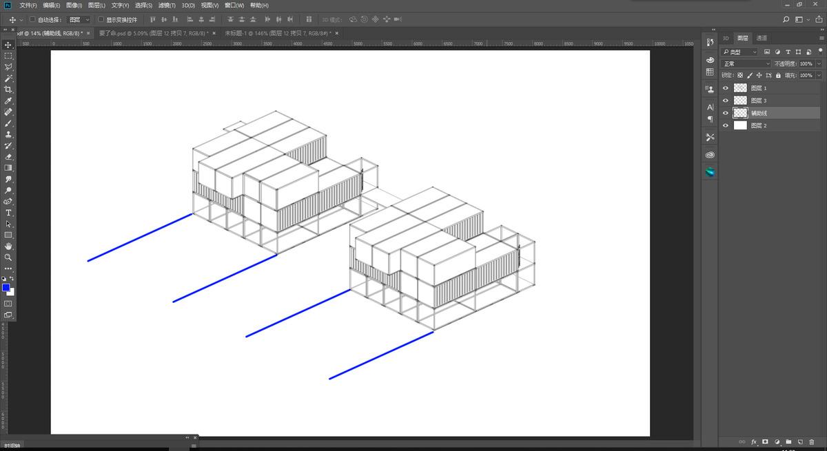Select the Pen tool
Screen dimensions: 827x451
[x=8, y=201]
